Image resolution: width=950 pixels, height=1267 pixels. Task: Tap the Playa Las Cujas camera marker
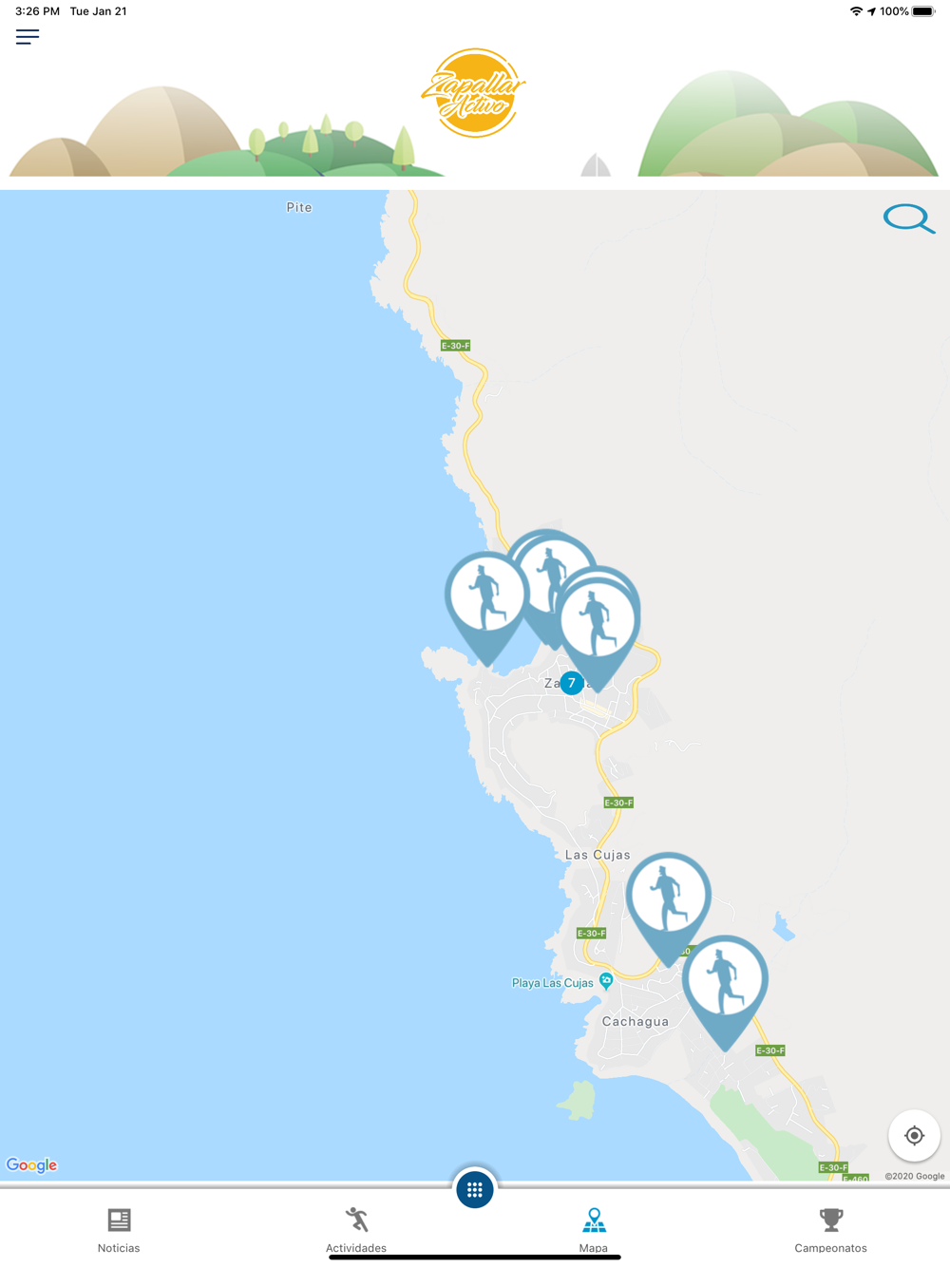[606, 980]
